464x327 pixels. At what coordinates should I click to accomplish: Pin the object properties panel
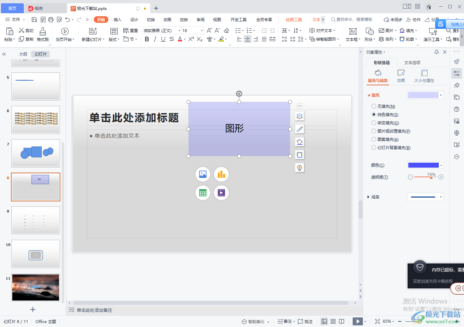click(x=436, y=52)
